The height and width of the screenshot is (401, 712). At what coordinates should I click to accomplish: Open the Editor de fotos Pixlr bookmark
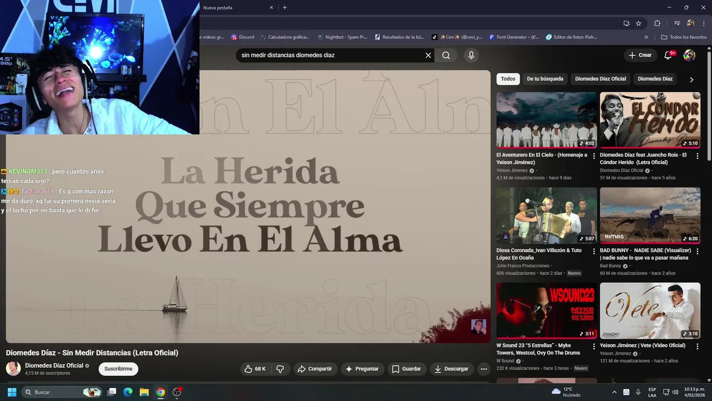click(x=571, y=37)
